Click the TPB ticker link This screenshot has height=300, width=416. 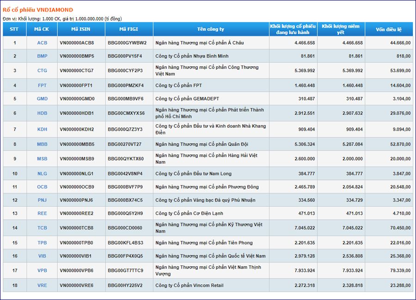click(x=42, y=243)
